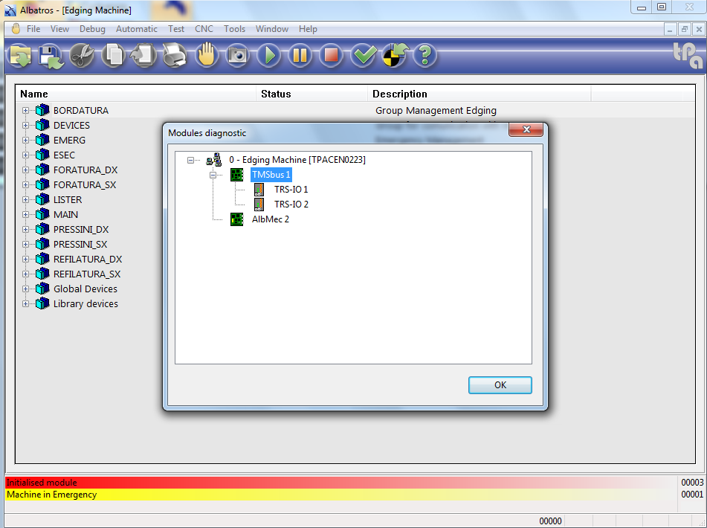This screenshot has width=707, height=528.
Task: Click the TRS-IO 2 module icon
Action: click(259, 205)
